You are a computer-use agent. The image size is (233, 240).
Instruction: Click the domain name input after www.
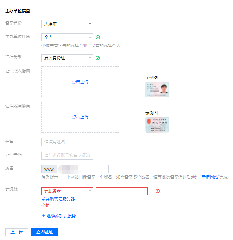(x=82, y=169)
